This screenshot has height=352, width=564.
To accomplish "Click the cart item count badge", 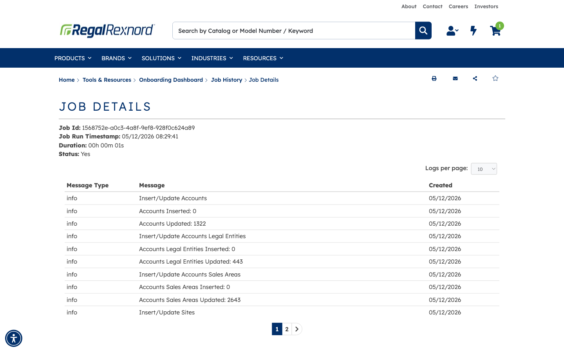I will coord(500,26).
